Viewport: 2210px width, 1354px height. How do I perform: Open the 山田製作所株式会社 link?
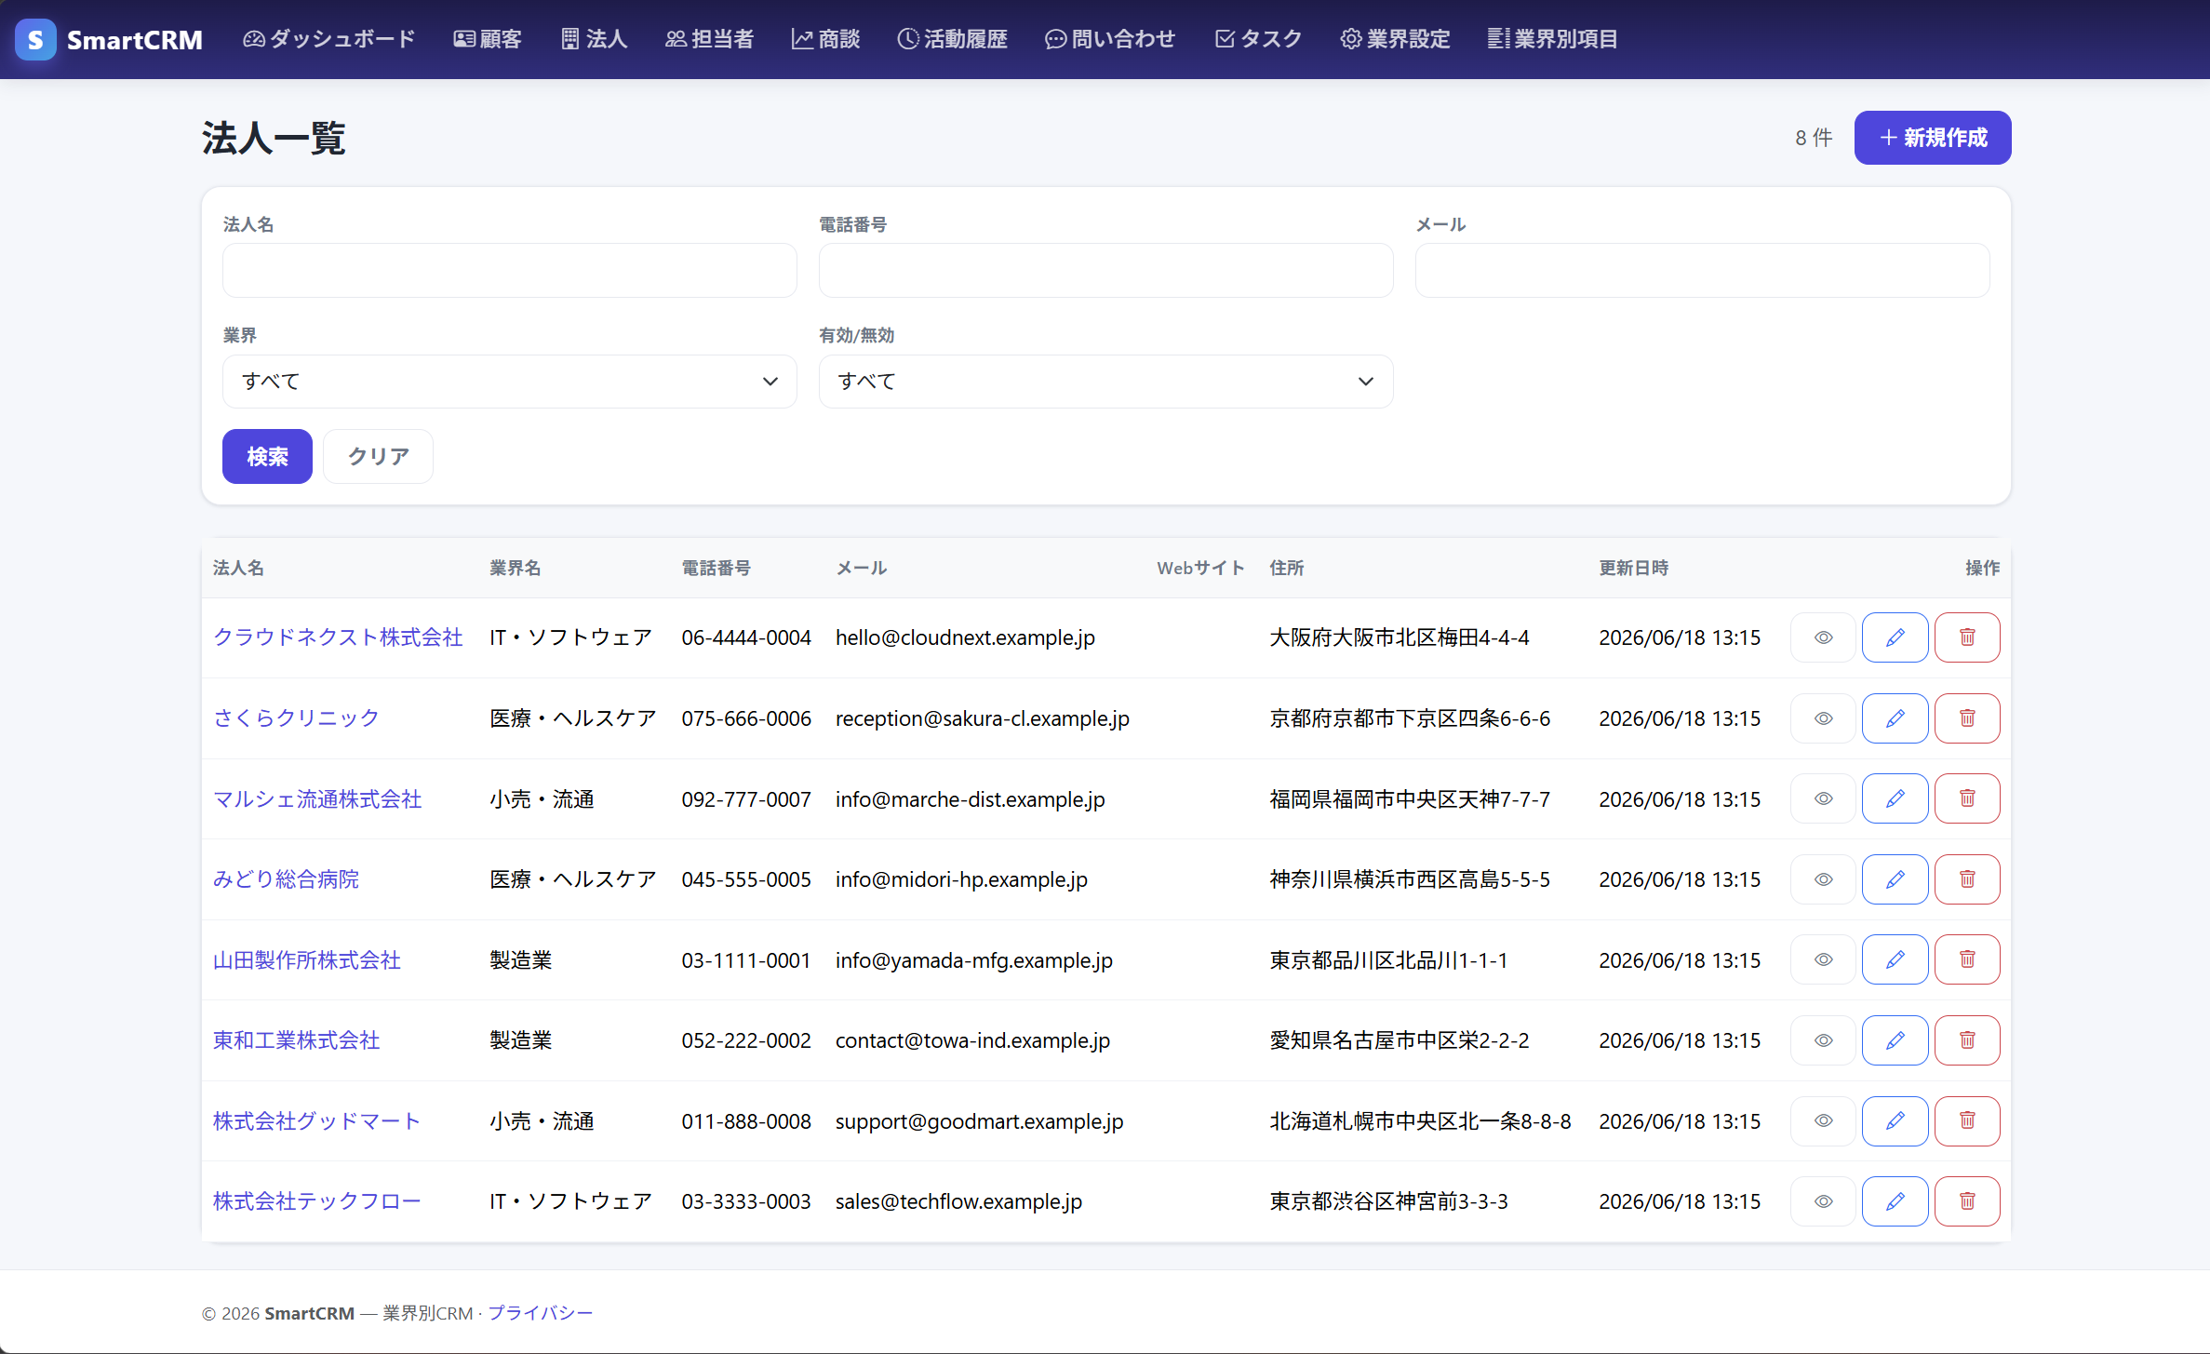click(x=307, y=960)
